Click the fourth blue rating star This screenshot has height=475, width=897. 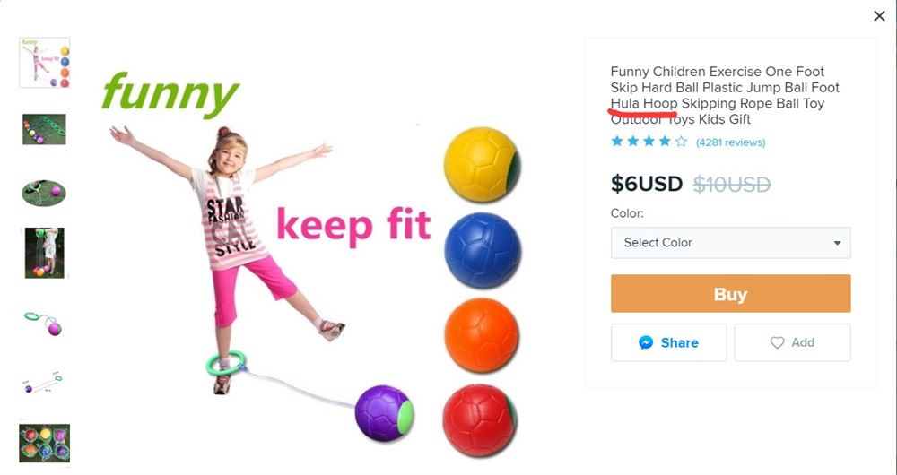click(665, 142)
